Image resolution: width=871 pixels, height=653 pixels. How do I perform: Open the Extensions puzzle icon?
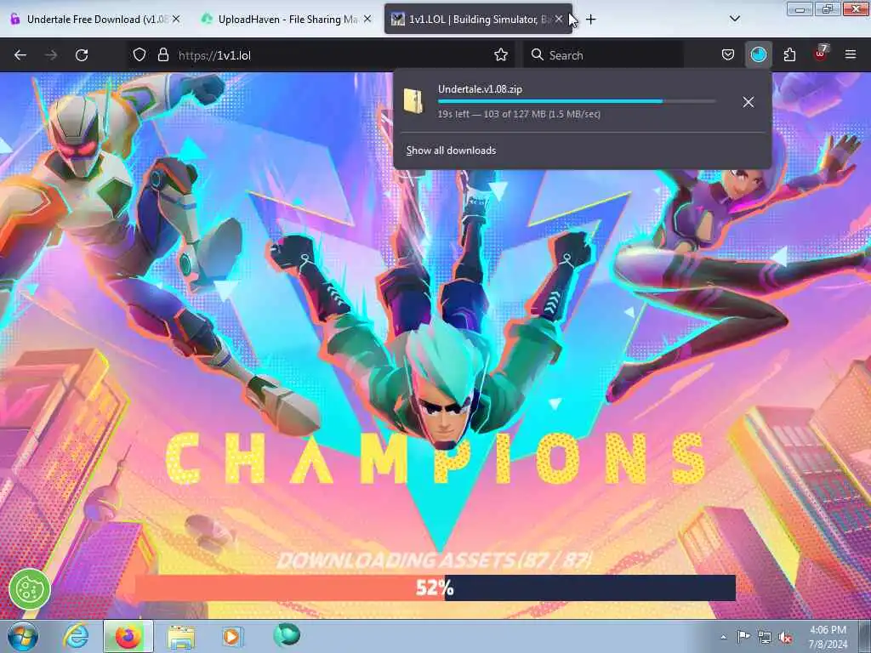[789, 55]
